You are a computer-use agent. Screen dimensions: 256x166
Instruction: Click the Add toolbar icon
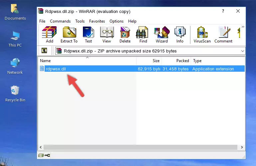49,35
